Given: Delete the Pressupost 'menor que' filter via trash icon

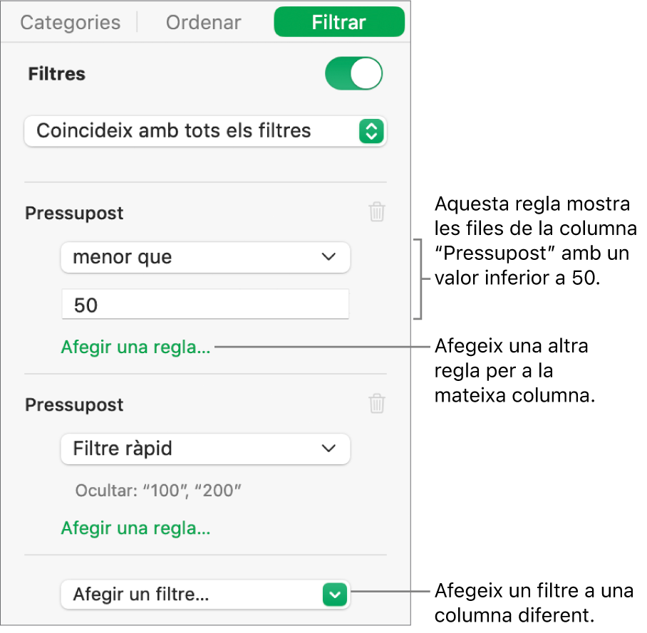Looking at the screenshot, I should 377,211.
